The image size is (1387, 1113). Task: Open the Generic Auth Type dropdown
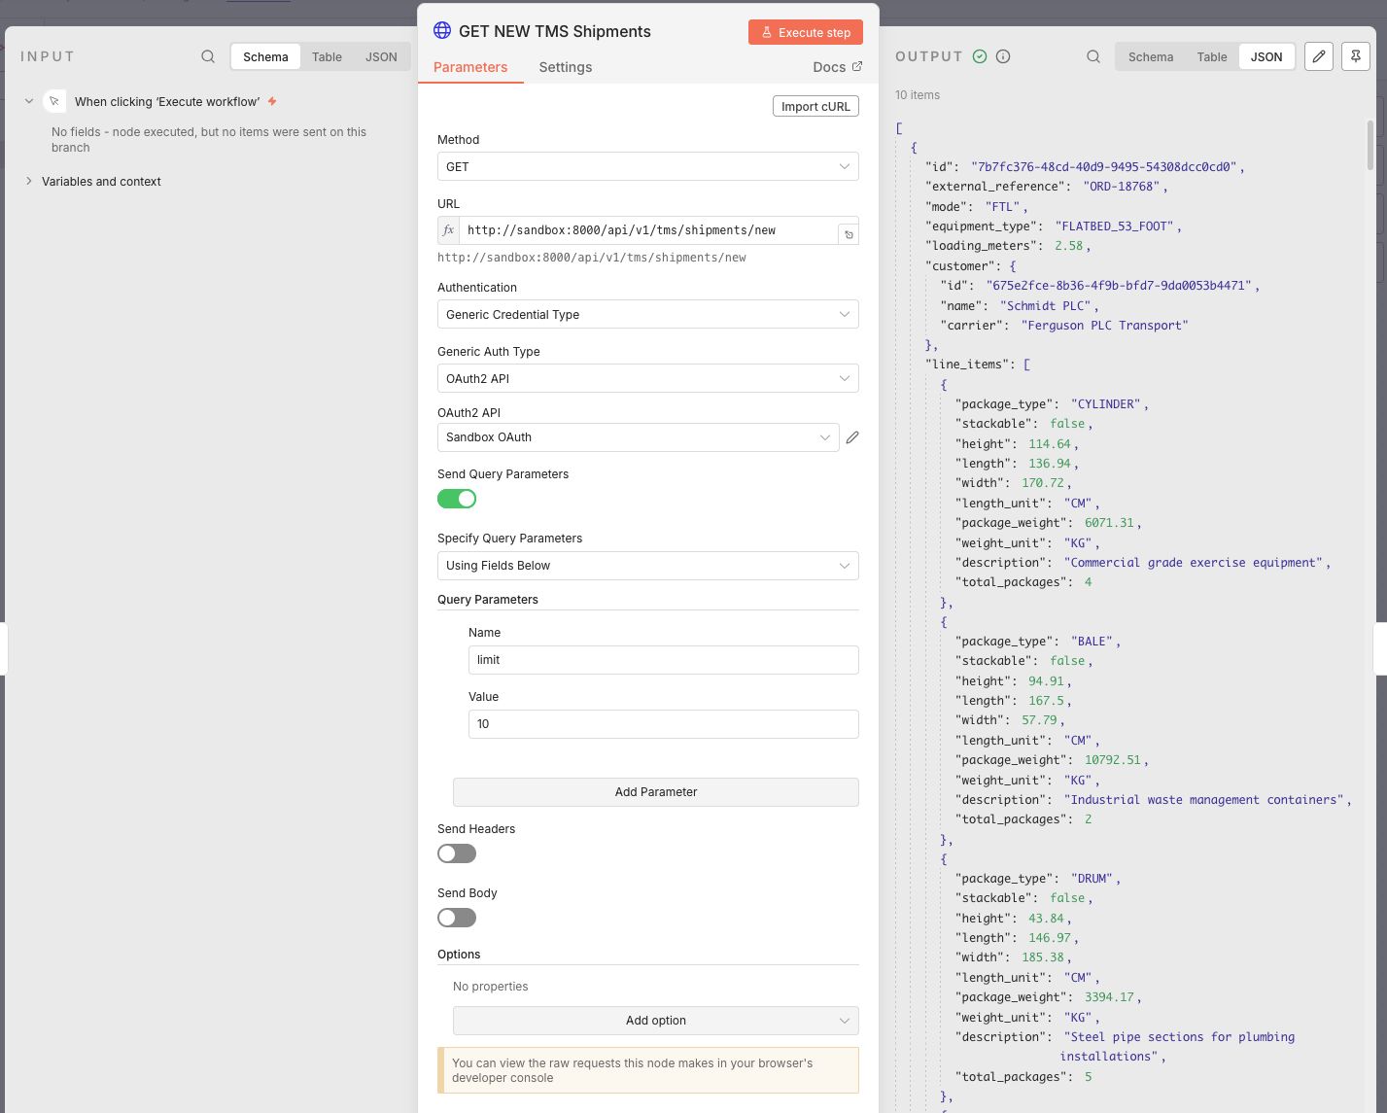(x=647, y=379)
